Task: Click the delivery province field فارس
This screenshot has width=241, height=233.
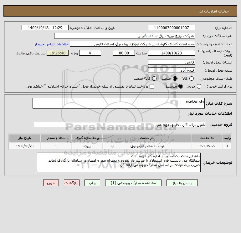Action: click(x=172, y=62)
